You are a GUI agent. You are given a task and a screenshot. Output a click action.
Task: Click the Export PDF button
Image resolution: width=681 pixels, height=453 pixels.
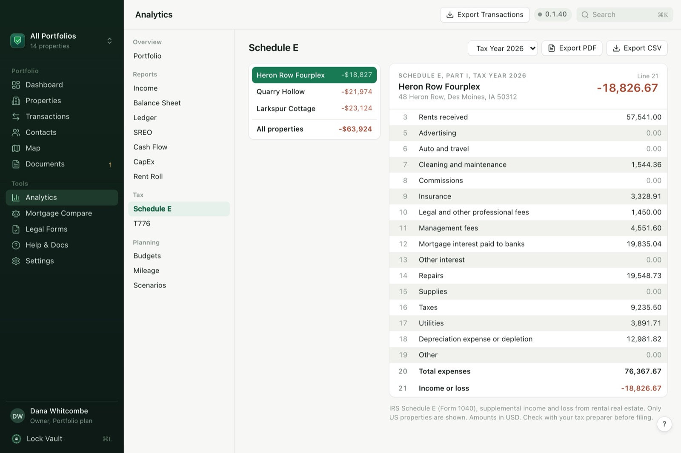click(x=572, y=48)
